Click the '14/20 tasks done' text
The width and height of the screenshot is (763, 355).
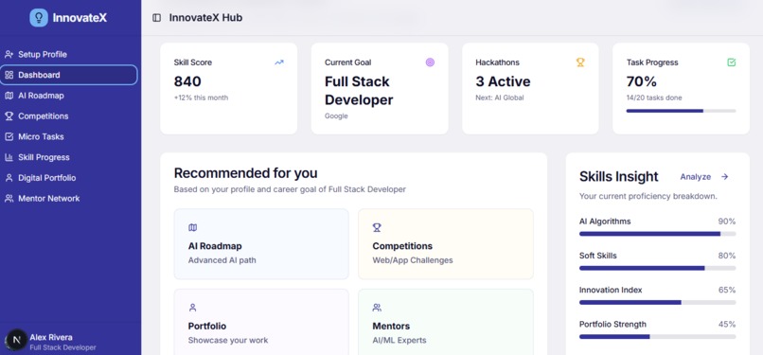pos(654,98)
